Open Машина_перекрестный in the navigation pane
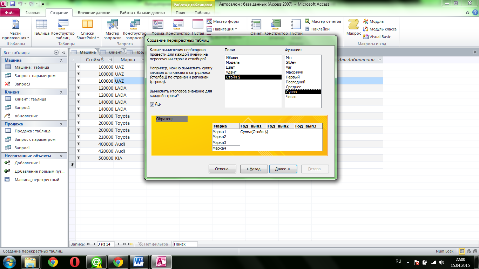Viewport: 479px width, 269px height. pos(33,180)
